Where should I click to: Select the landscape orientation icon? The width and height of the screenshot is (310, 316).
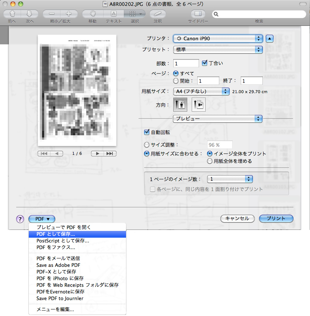coord(198,105)
